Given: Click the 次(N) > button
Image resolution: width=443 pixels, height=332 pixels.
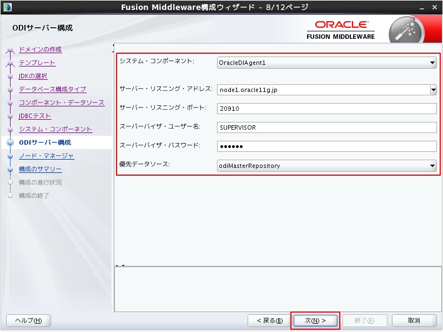Looking at the screenshot, I should tap(315, 320).
